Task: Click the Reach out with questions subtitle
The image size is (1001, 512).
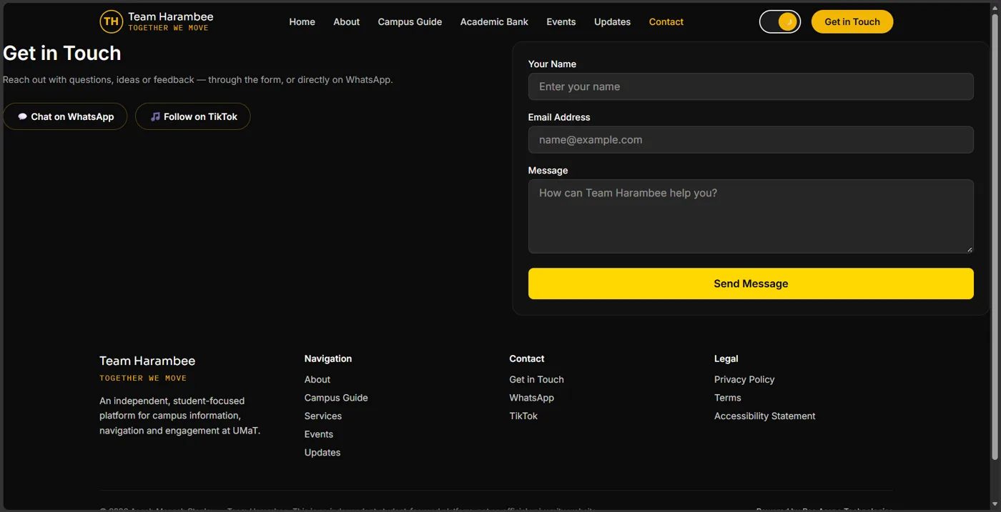Action: [x=198, y=79]
